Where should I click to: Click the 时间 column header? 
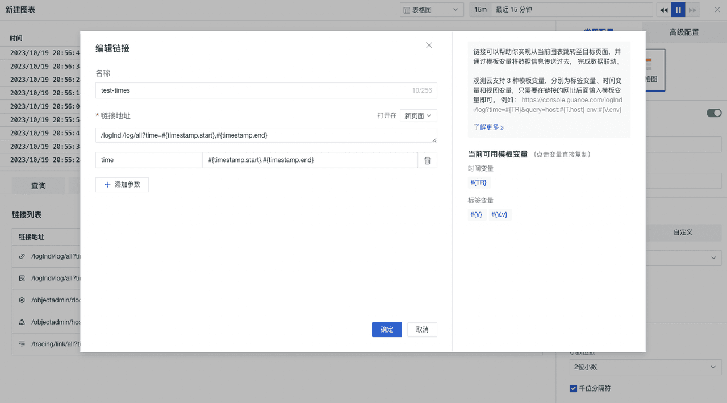16,38
